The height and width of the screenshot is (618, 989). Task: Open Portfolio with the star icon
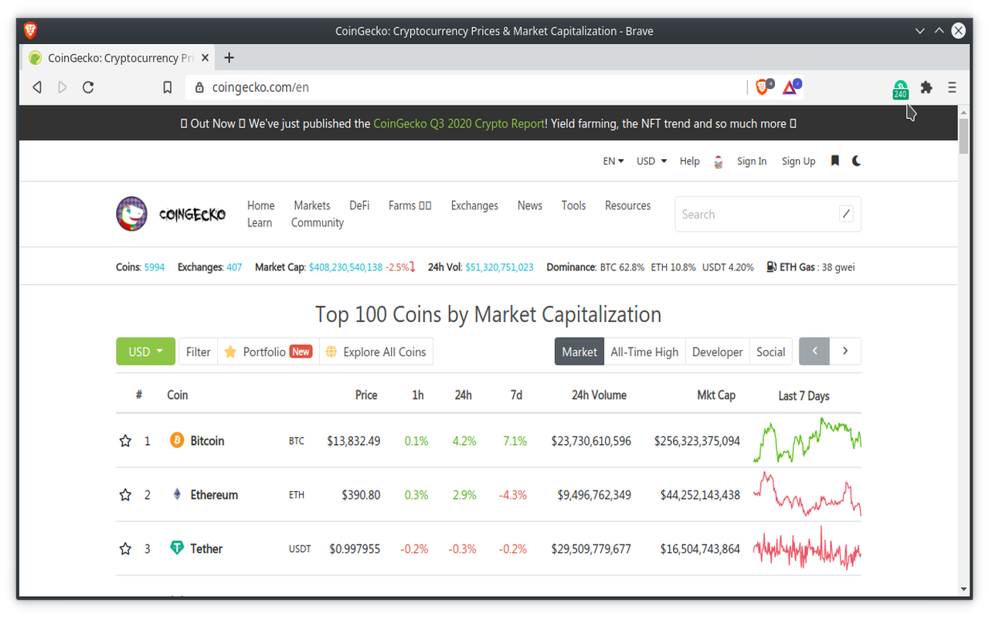click(268, 351)
